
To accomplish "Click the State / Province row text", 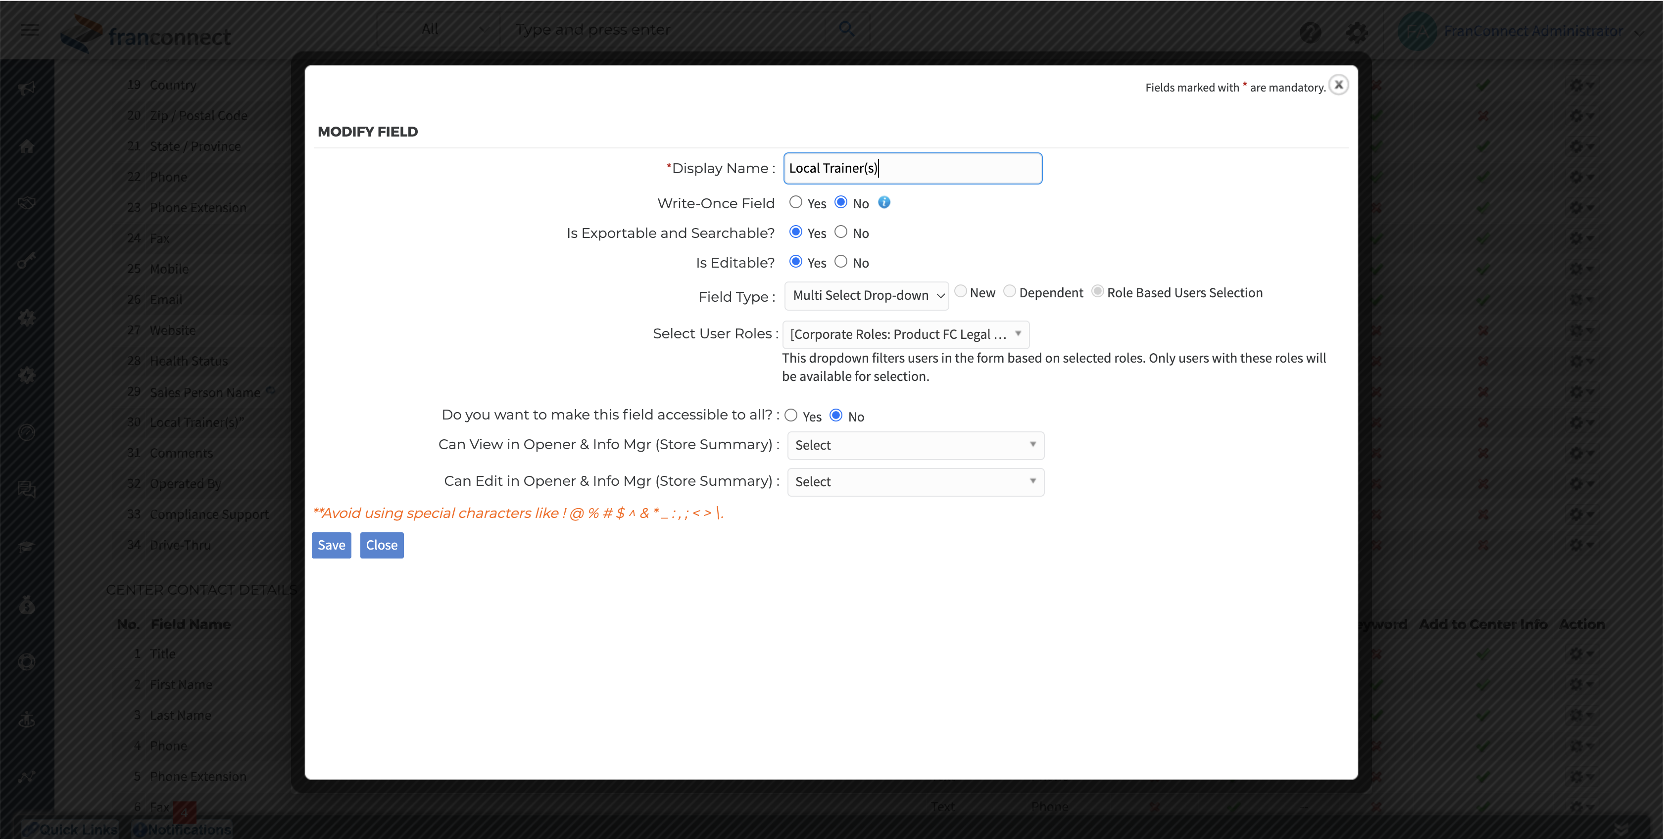I will pos(195,146).
